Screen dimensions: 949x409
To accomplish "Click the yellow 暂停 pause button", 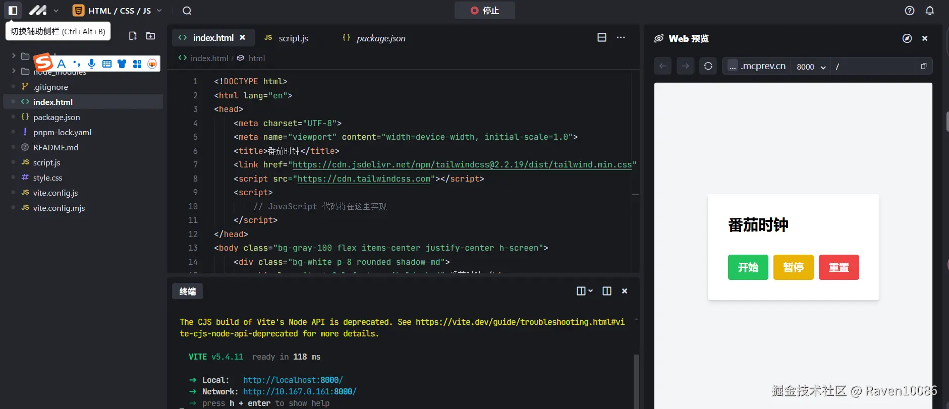I will pyautogui.click(x=794, y=267).
